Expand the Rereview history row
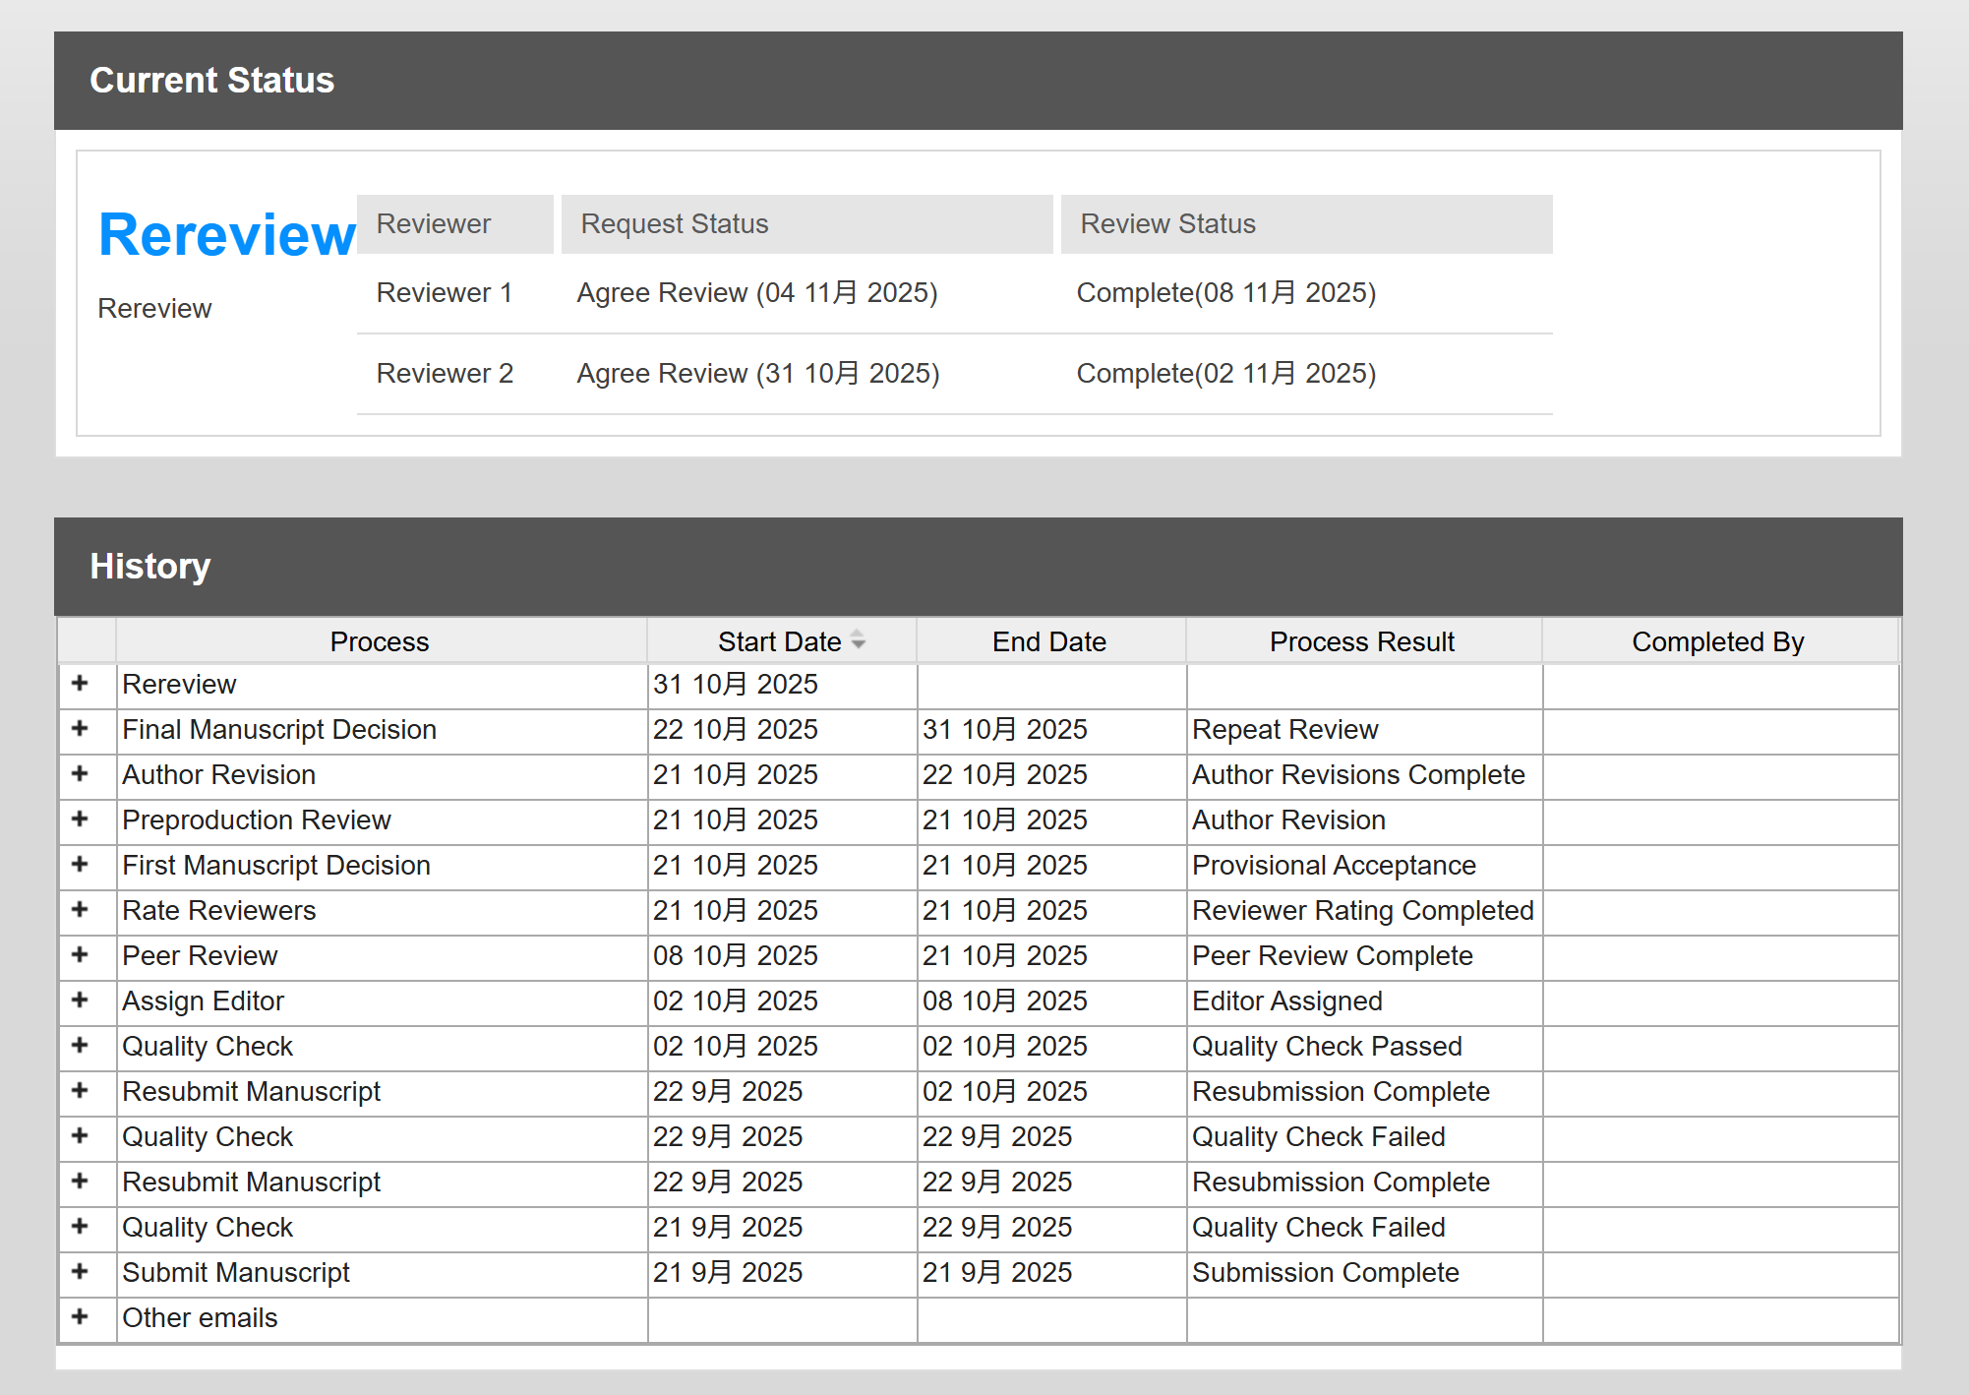The width and height of the screenshot is (1969, 1395). 80,684
